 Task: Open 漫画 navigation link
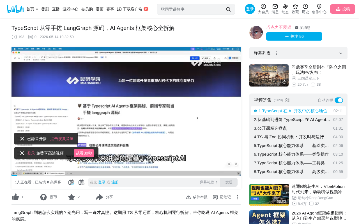pyautogui.click(x=100, y=9)
